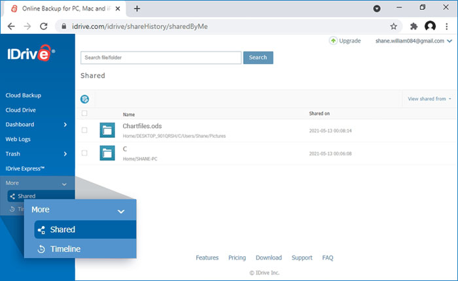Click the Search file/folder input box
This screenshot has width=458, height=281.
[161, 58]
